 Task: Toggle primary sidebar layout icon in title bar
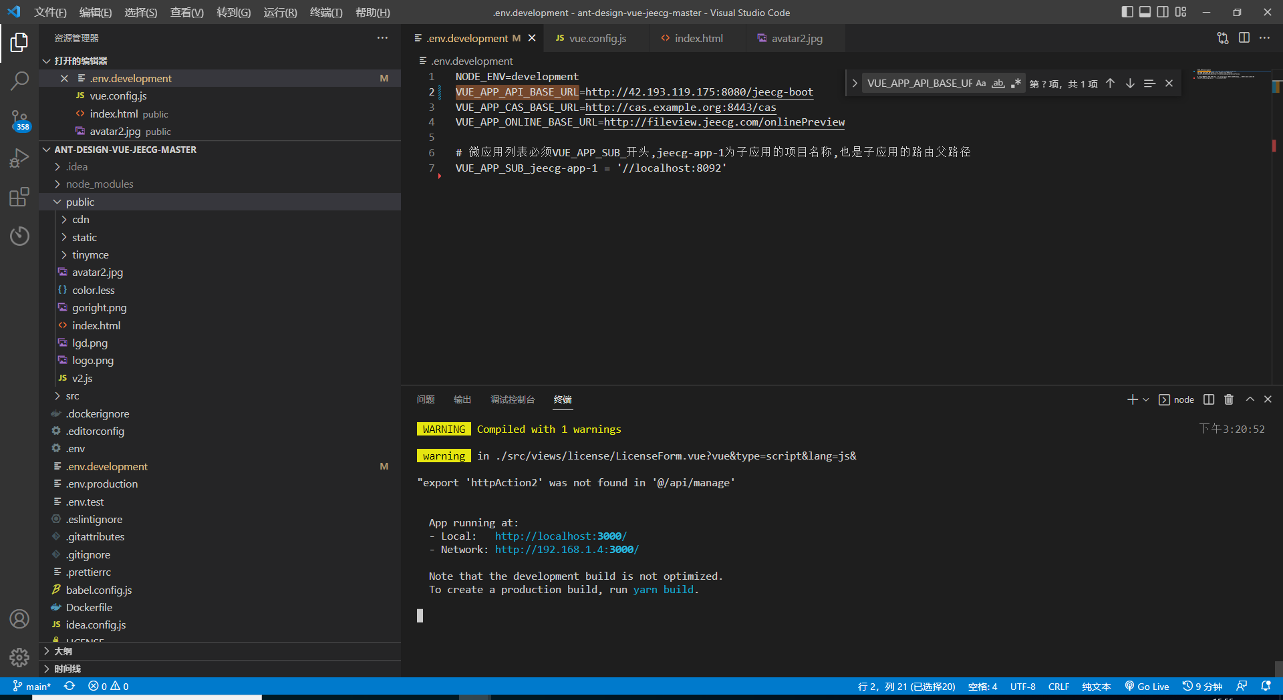click(1127, 12)
